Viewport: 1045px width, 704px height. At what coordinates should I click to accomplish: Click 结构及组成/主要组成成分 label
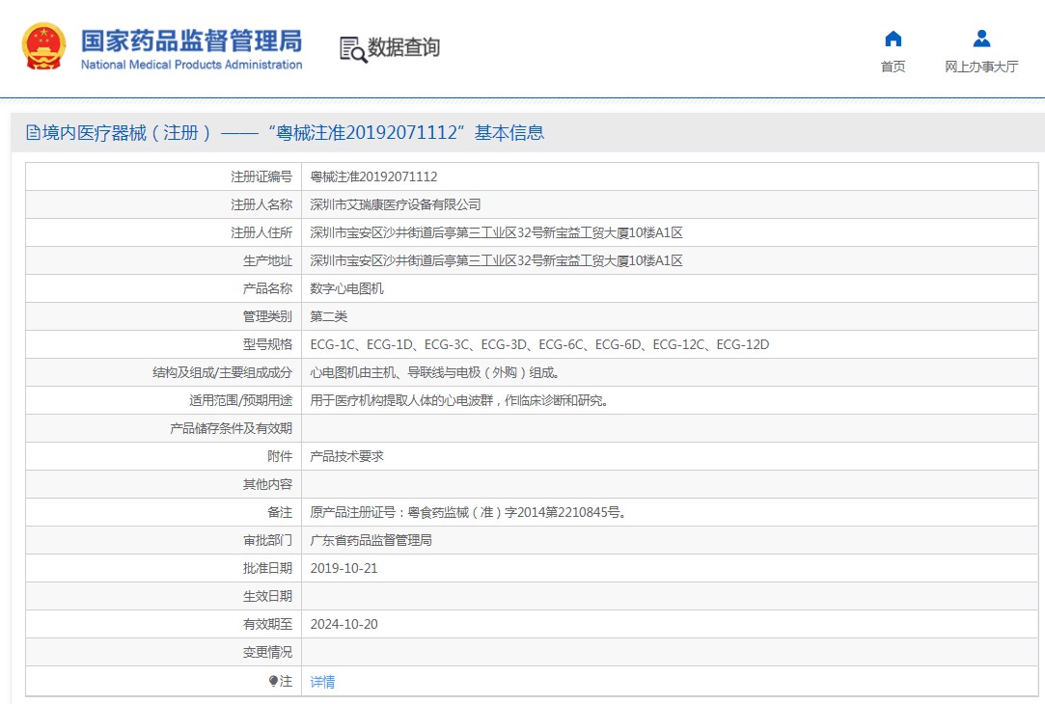coord(223,372)
